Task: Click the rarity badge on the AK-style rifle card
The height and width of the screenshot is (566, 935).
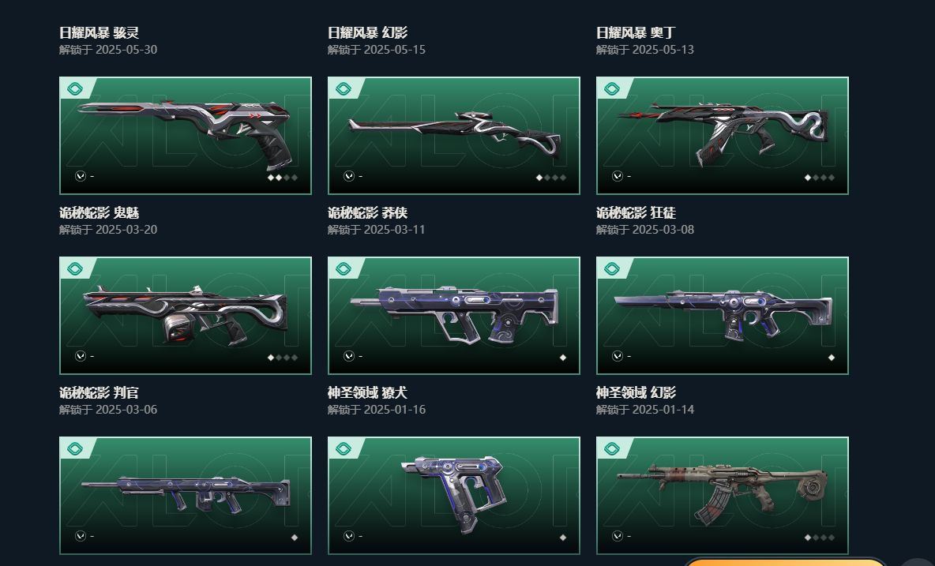Action: (x=612, y=448)
